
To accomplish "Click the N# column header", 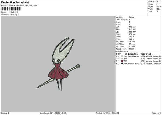I will 119,54.
